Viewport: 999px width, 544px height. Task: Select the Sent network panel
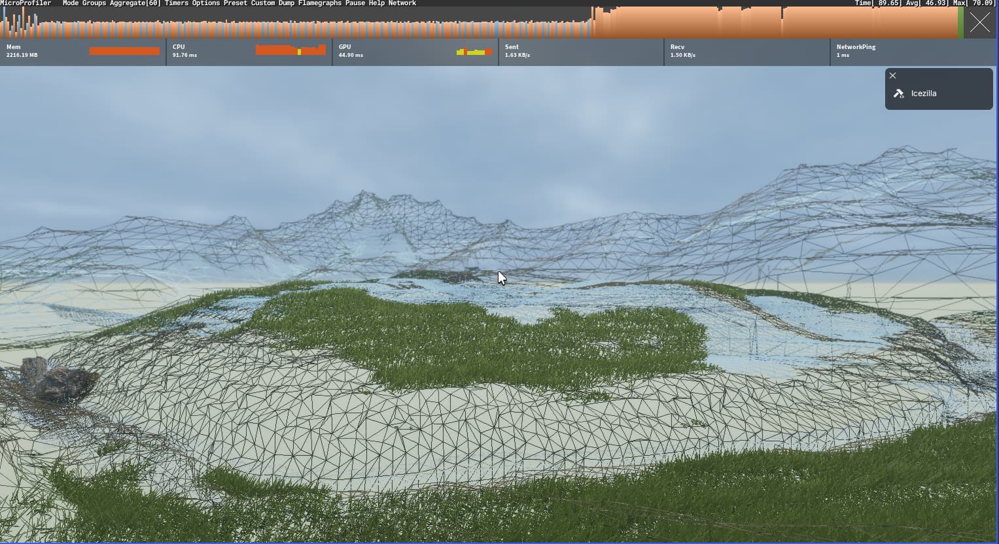(x=582, y=52)
